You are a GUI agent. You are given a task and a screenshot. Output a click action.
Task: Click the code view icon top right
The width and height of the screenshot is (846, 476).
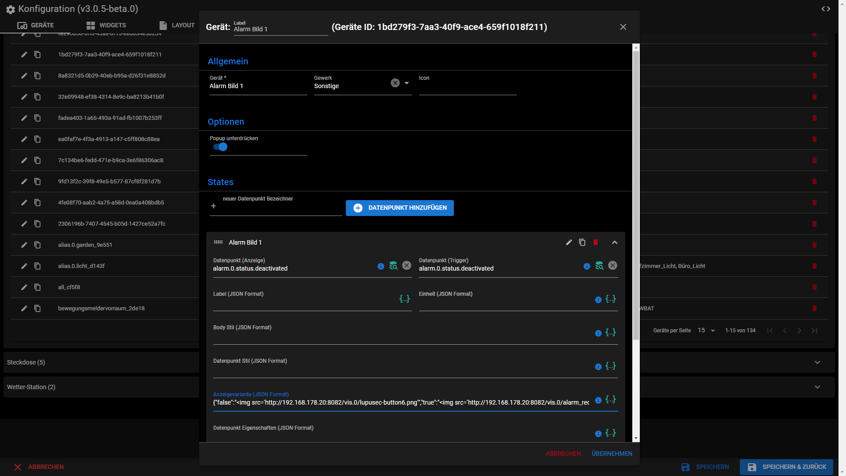click(x=826, y=9)
